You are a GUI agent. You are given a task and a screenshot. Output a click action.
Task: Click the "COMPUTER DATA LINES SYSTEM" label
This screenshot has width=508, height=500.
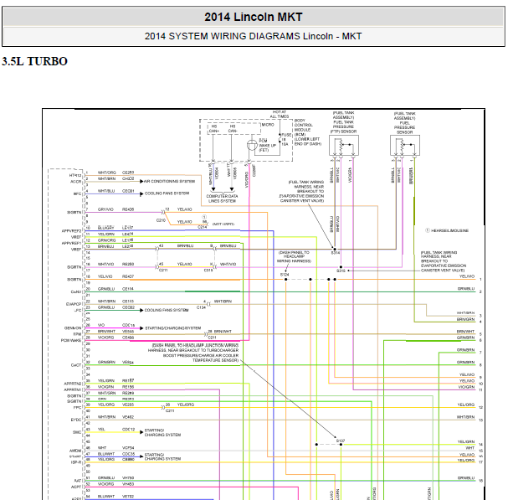pyautogui.click(x=223, y=198)
